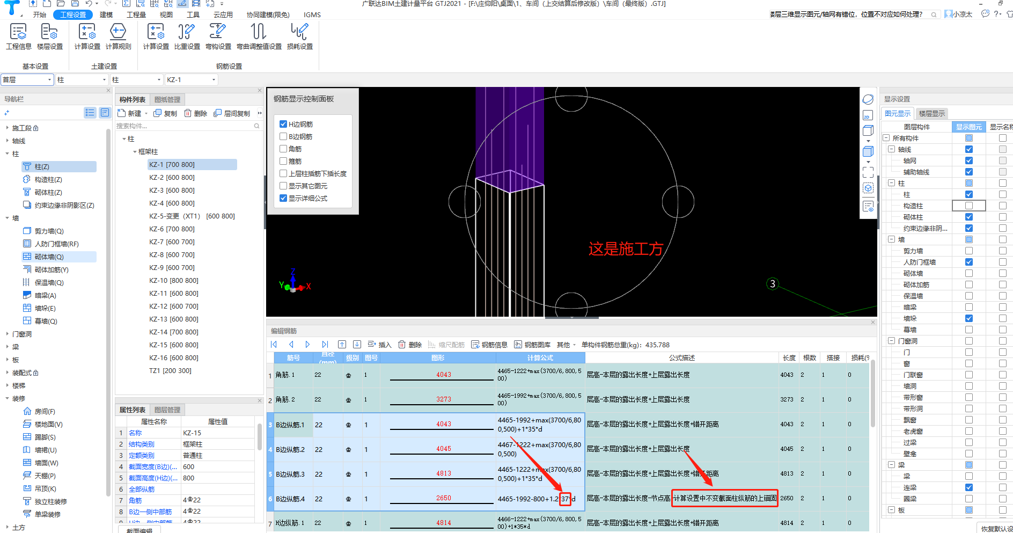Viewport: 1013px width, 533px height.
Task: Open 工程量 ribbon tab
Action: 136,14
